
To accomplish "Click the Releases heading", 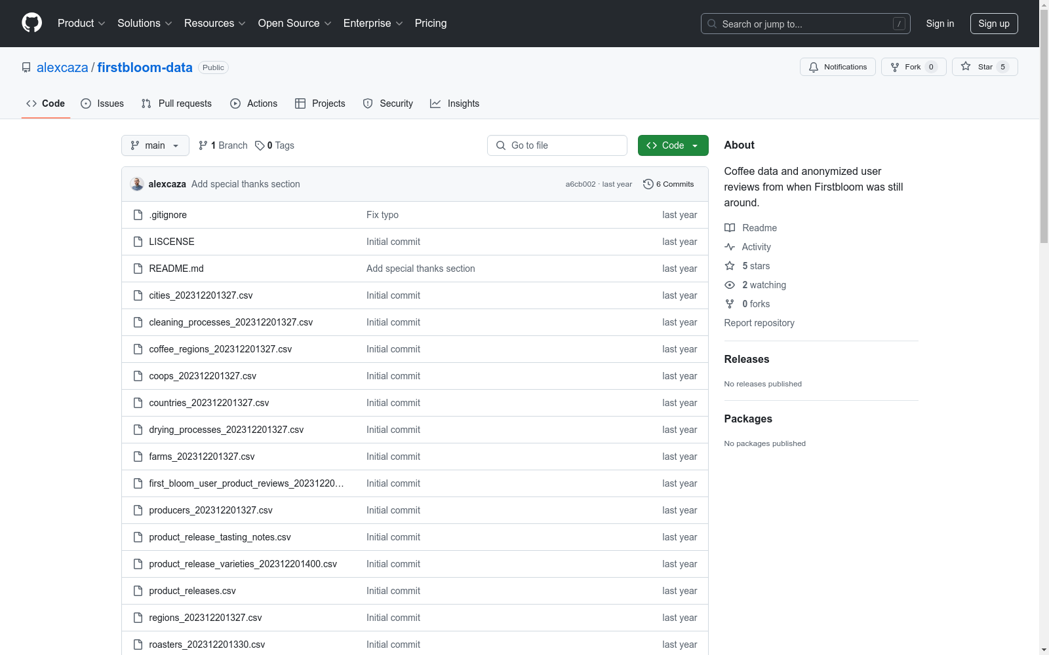I will point(747,359).
